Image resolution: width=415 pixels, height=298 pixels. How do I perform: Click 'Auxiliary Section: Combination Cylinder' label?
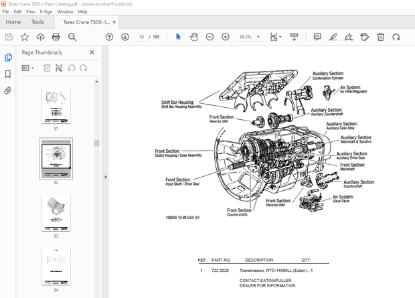[x=328, y=76]
